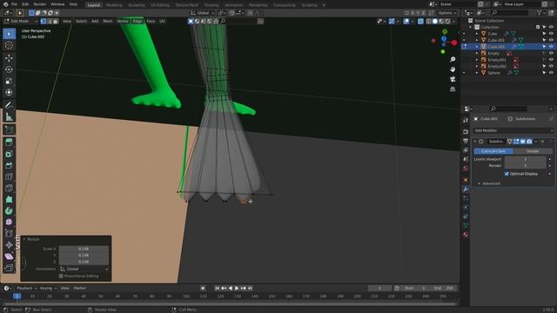Click the perspective/orthographic grid gizmo
Image resolution: width=557 pixels, height=313 pixels.
[453, 89]
